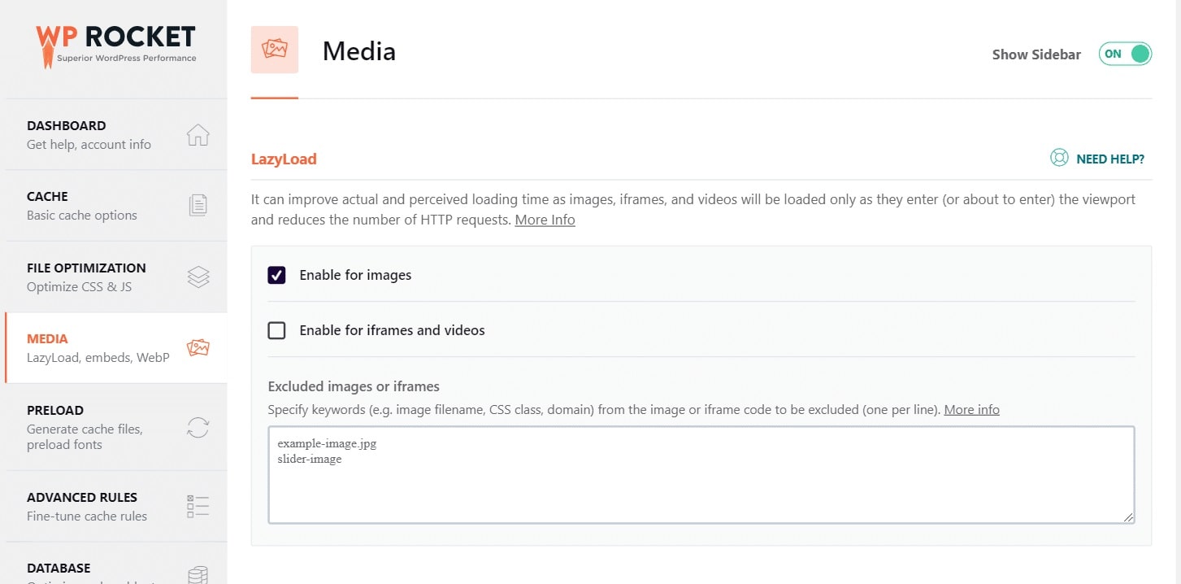Screen dimensions: 1181x584
Task: Click the Advanced Rules checklist icon
Action: [198, 507]
